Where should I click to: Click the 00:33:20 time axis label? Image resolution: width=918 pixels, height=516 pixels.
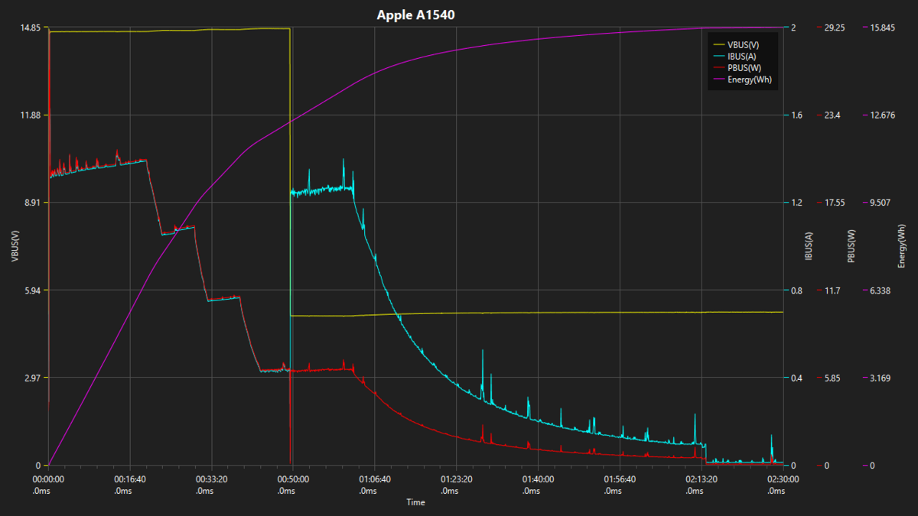[212, 479]
